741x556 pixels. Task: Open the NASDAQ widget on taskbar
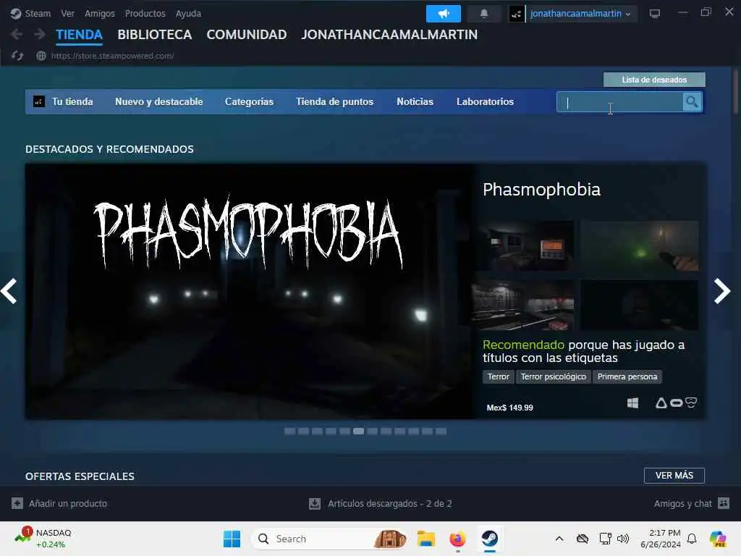43,539
